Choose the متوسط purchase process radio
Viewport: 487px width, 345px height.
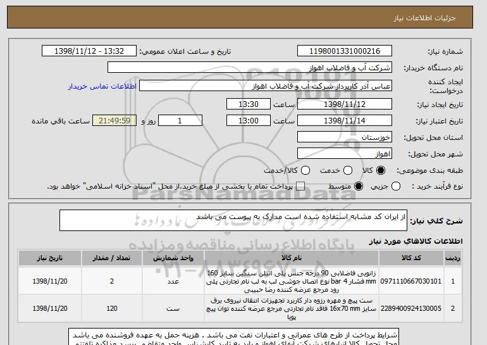tap(359, 187)
